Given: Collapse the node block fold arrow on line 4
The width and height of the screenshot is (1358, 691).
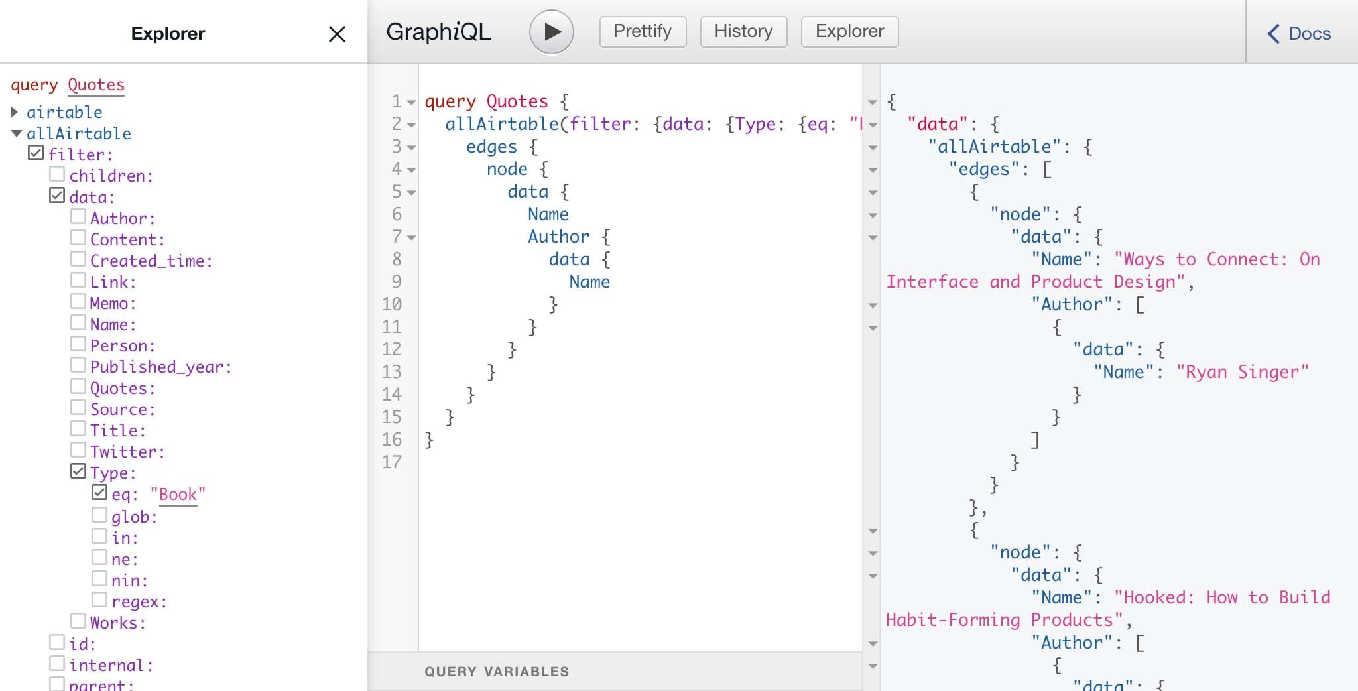Looking at the screenshot, I should [411, 170].
